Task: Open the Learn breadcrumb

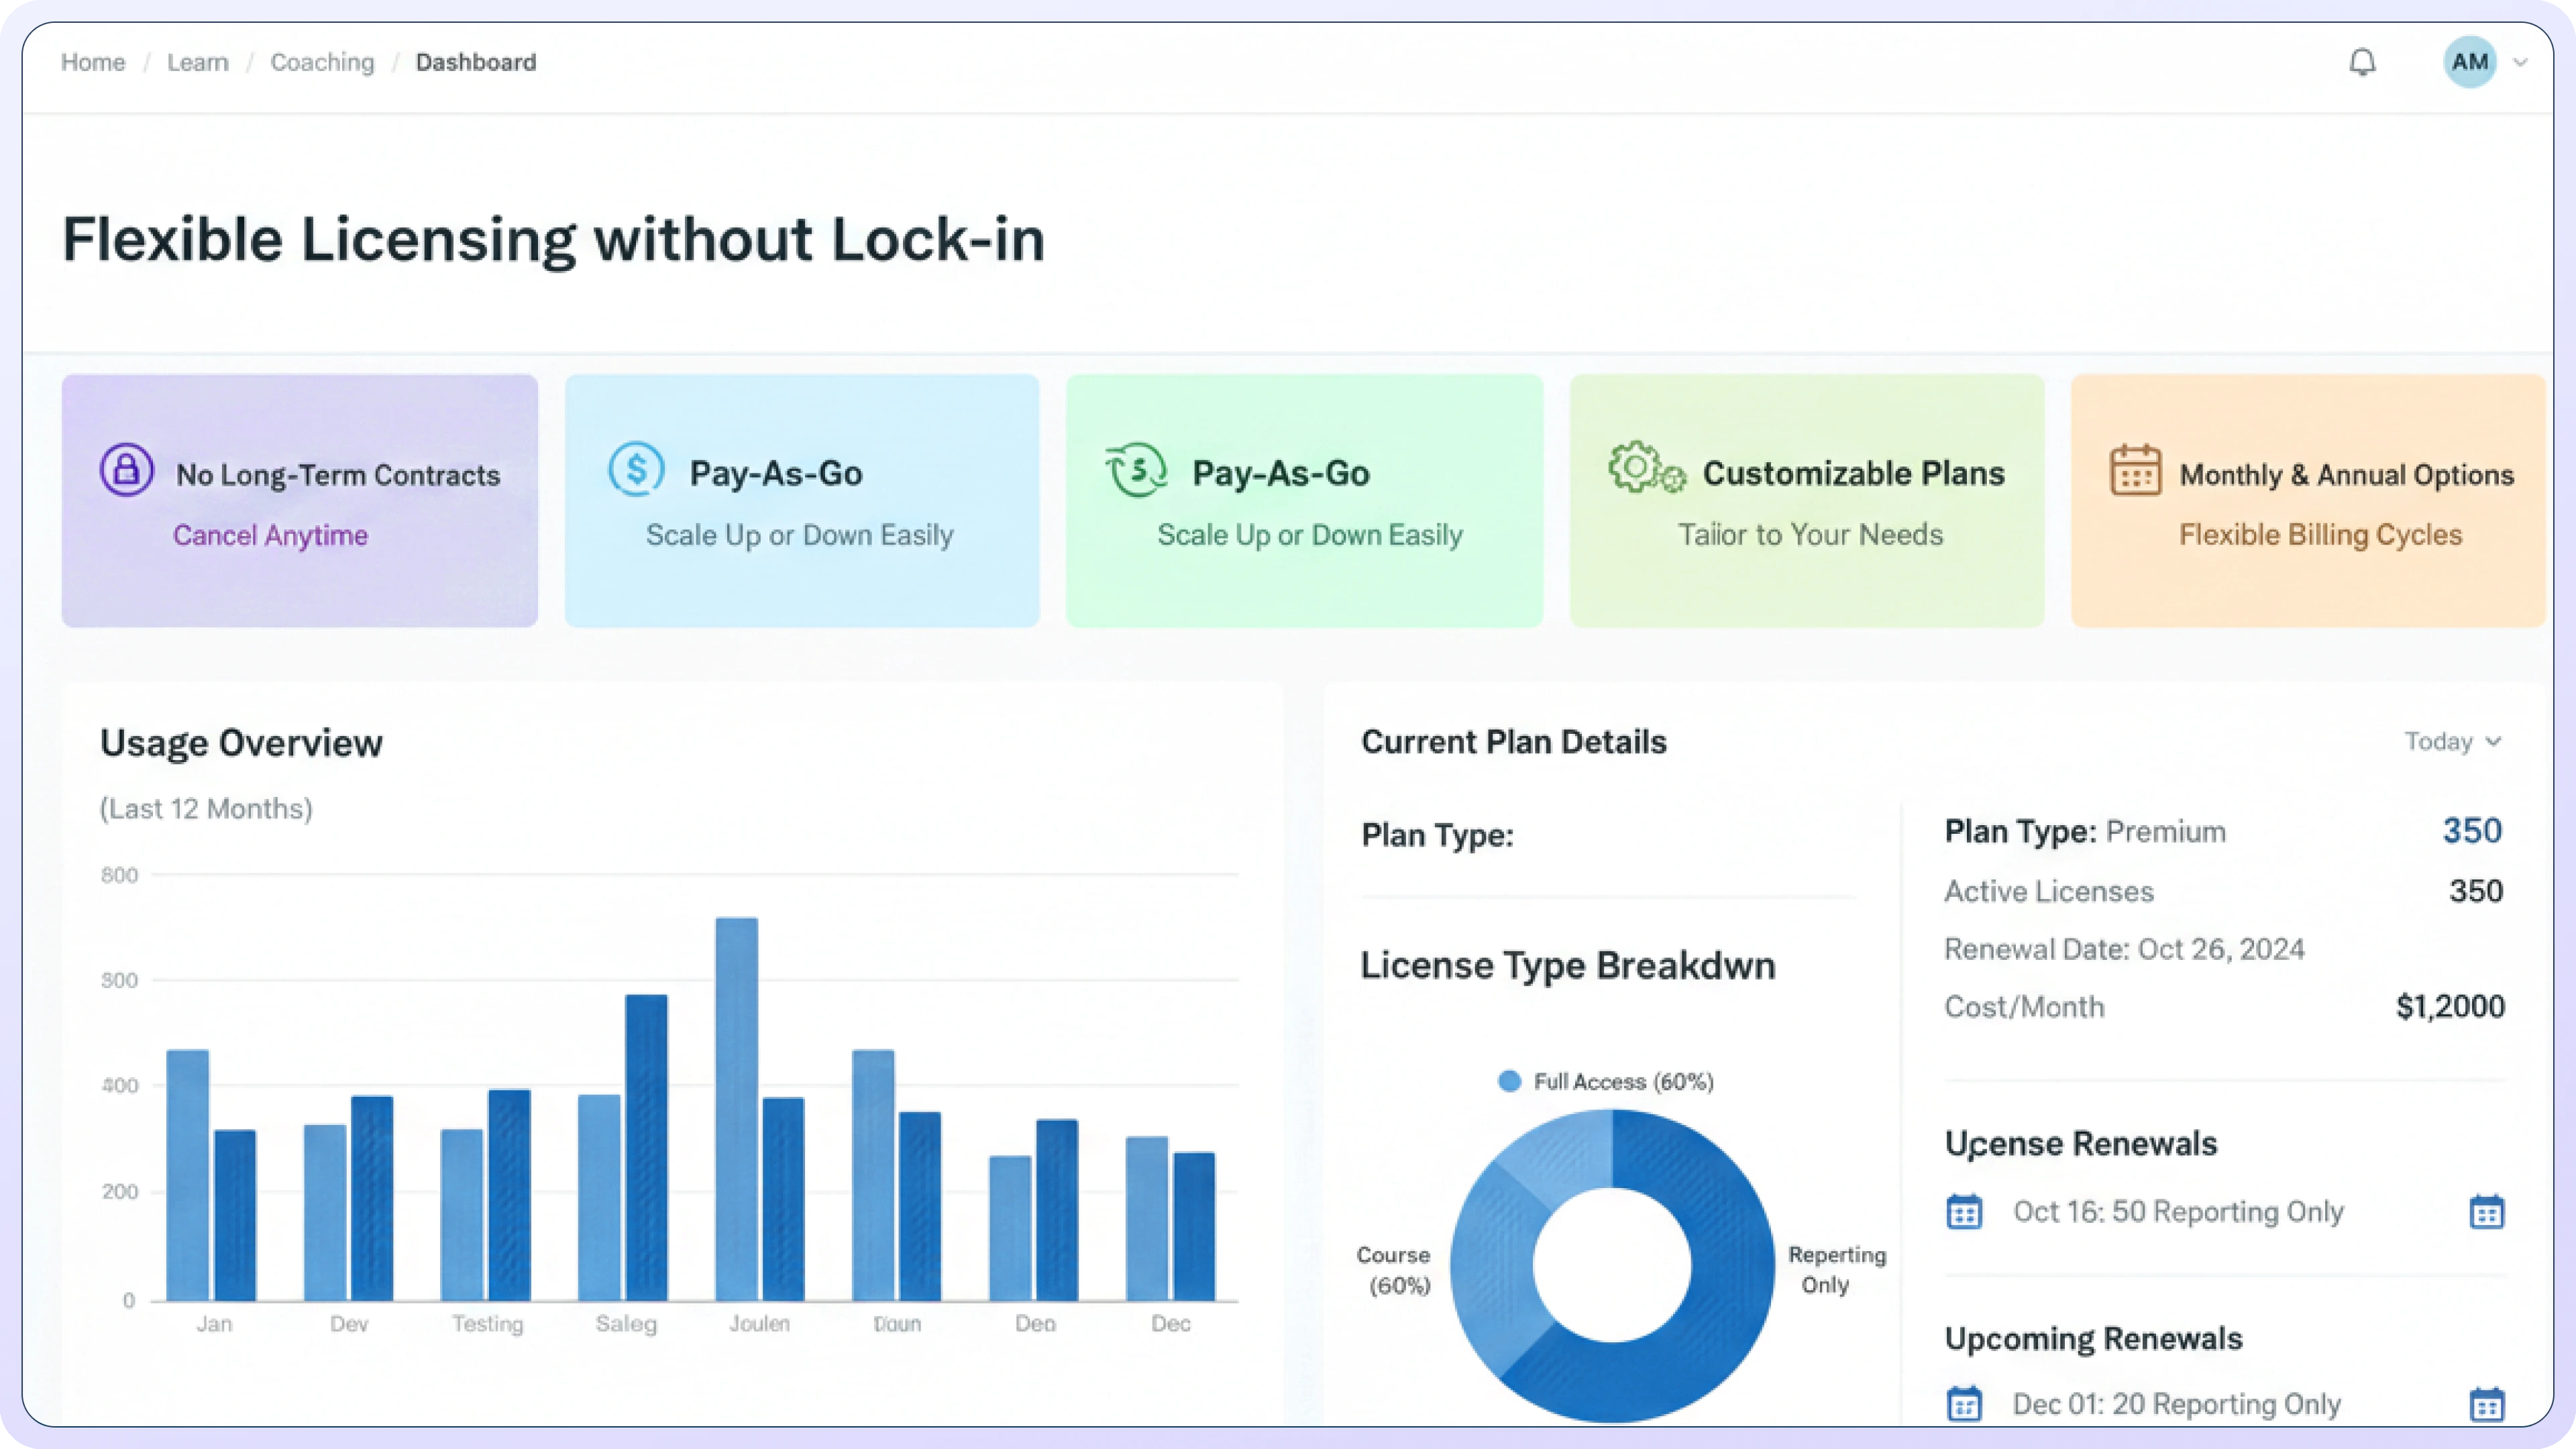Action: click(x=197, y=62)
